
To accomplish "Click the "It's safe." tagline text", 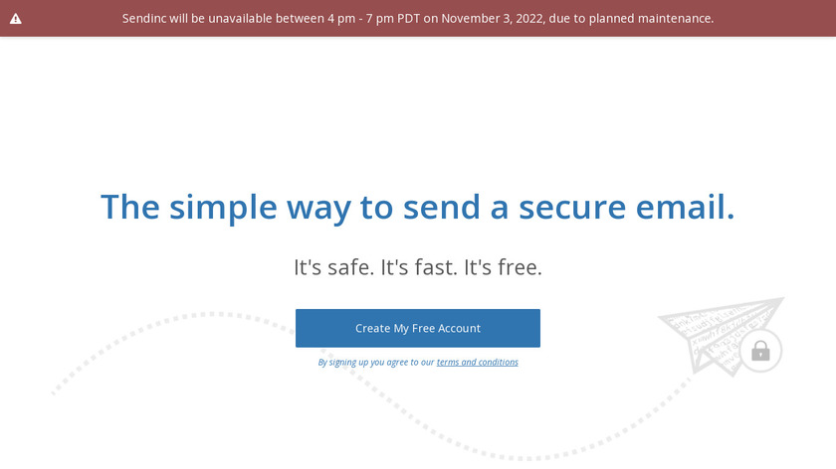I will [331, 267].
